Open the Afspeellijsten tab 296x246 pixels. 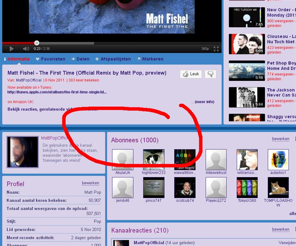[x=113, y=59]
